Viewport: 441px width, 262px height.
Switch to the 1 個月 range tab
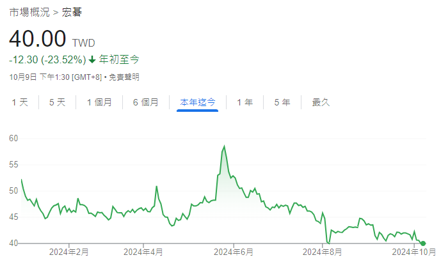click(99, 102)
